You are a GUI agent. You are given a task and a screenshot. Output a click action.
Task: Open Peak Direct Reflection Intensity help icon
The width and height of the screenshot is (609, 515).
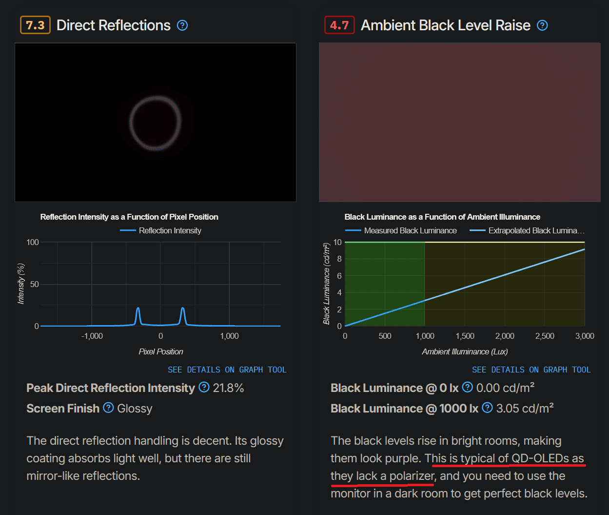tap(204, 388)
